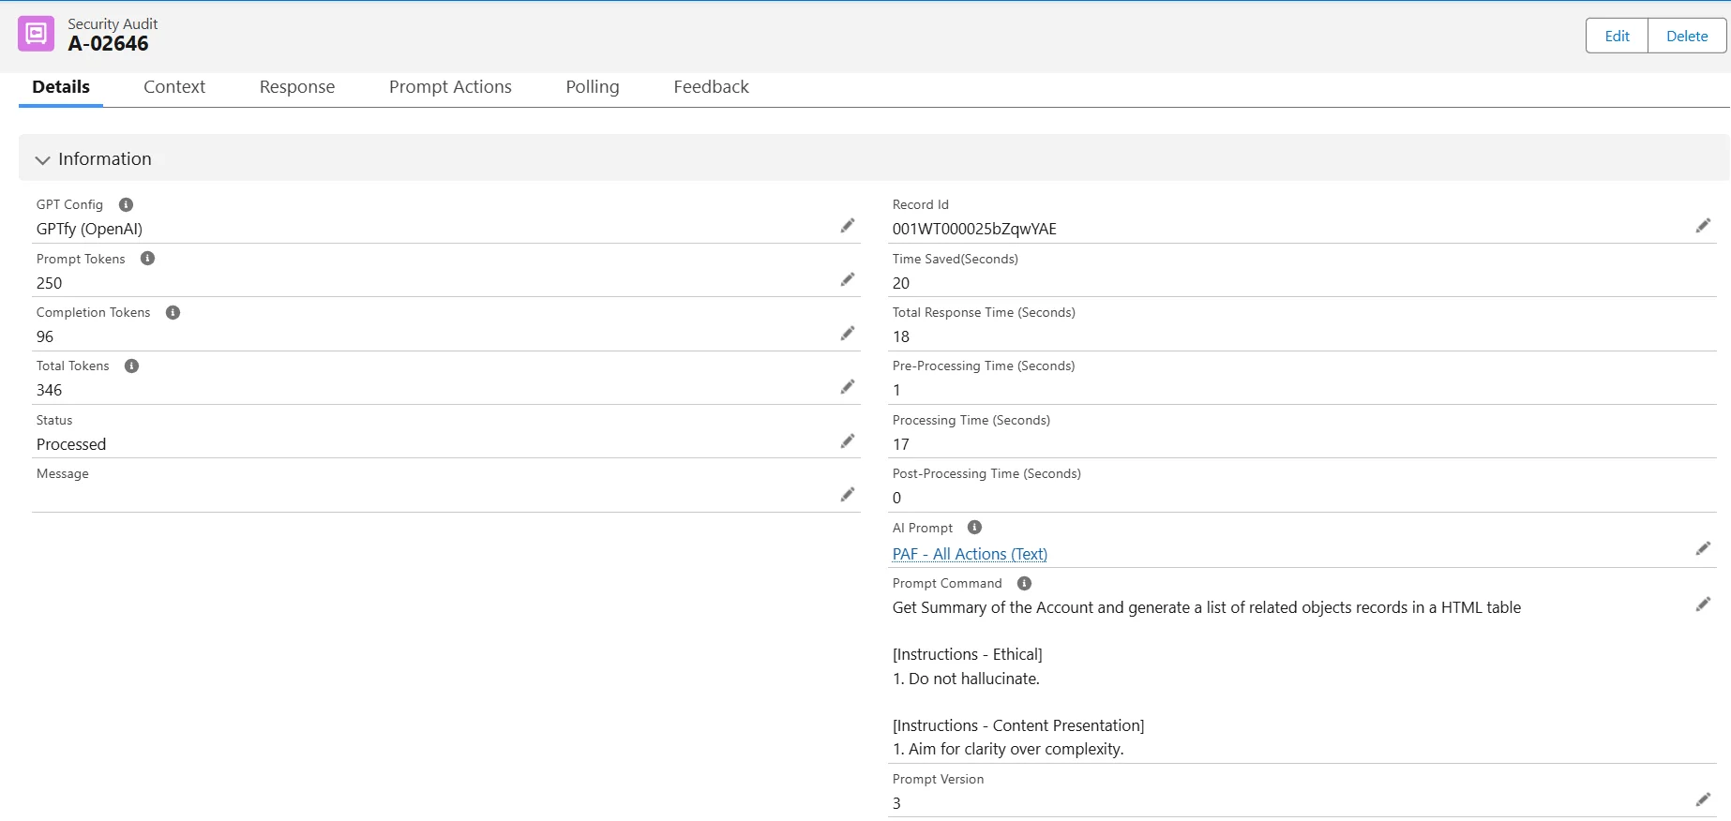Screen dimensions: 1731x821
Task: Select Prompt Tokens value 250
Action: tap(49, 283)
